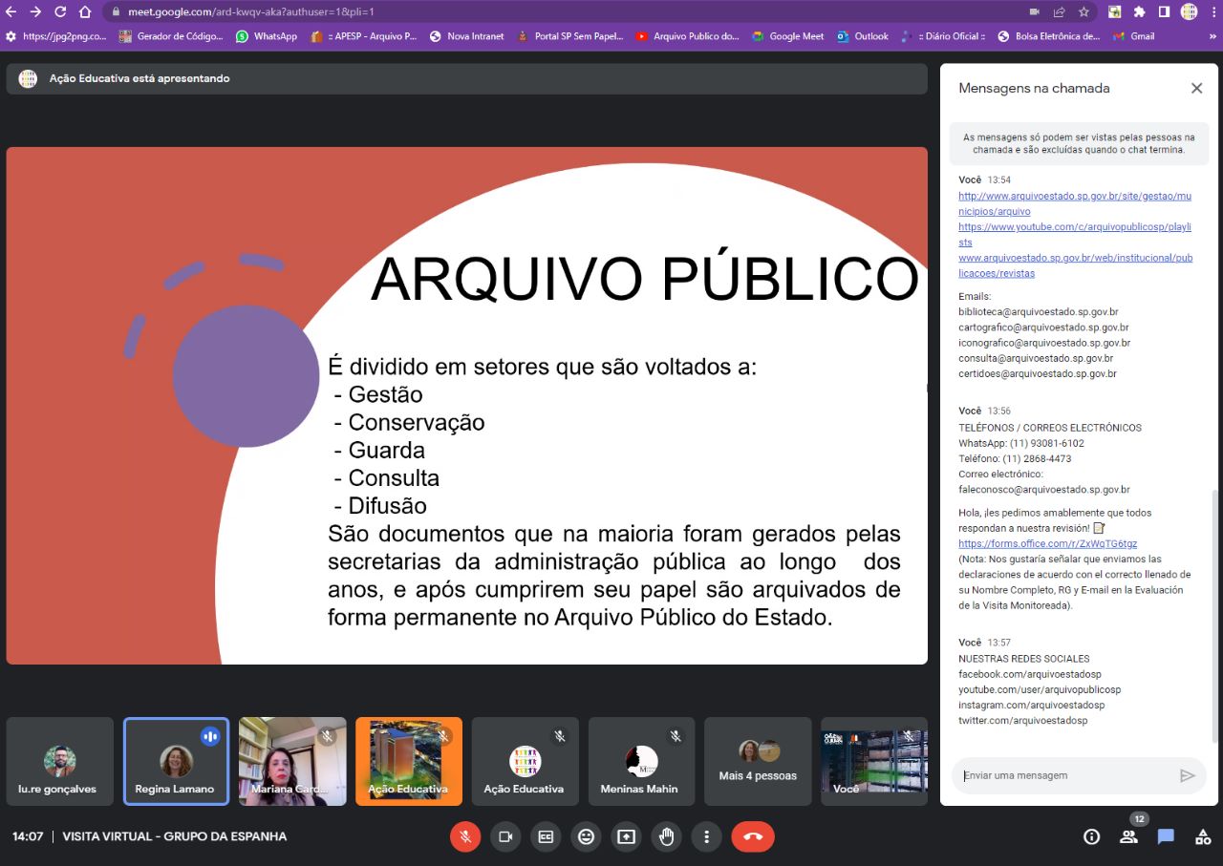
Task: Open the Arquivo Publico do... bookmark
Action: point(688,36)
